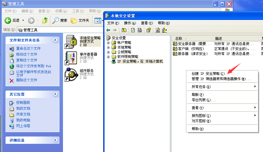Expand the 本地策略 tree node

click(108, 47)
